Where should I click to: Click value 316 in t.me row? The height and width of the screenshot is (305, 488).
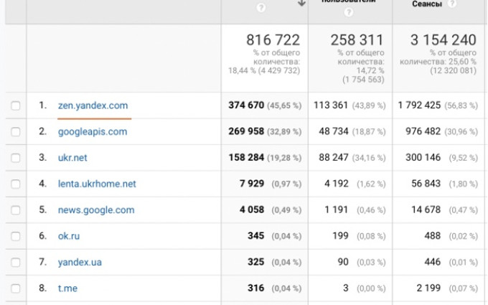255,288
